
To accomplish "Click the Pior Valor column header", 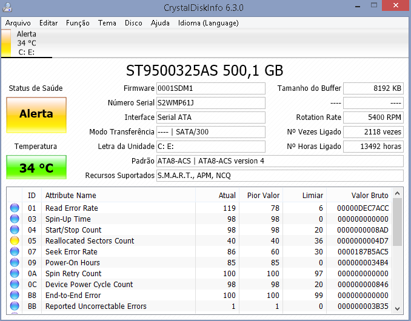I will [x=261, y=195].
